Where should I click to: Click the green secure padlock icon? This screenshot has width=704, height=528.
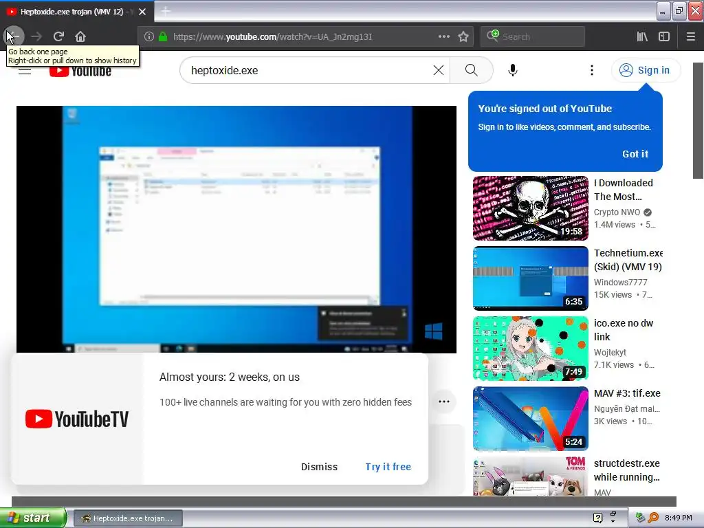[x=163, y=36]
